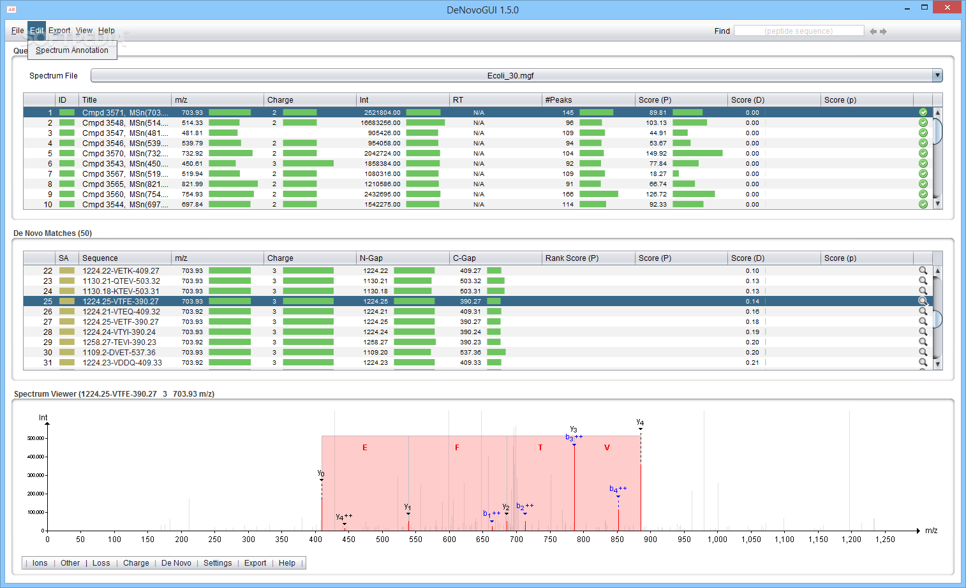
Task: Choose Spectrum Annotation menu entry
Action: pyautogui.click(x=72, y=50)
